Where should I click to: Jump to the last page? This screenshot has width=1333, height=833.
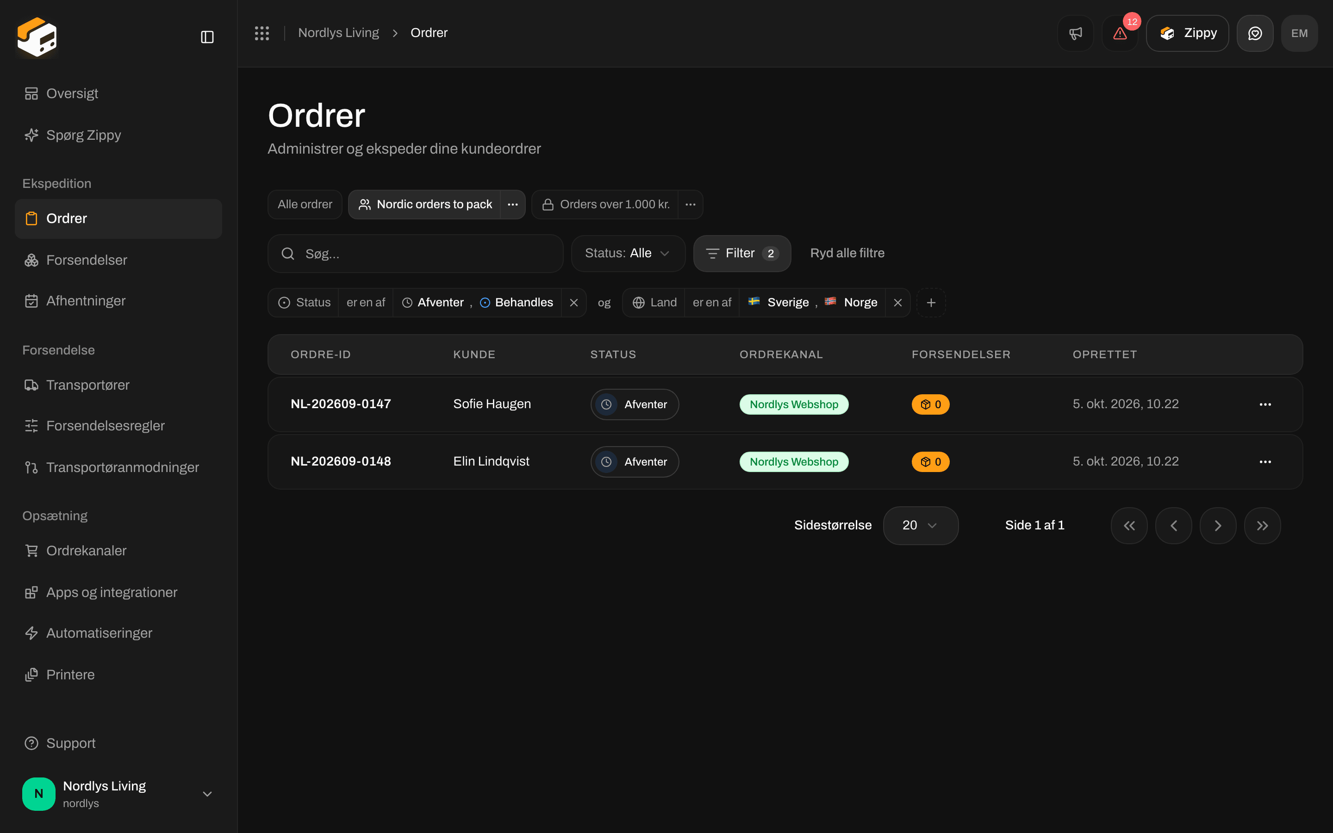[1263, 526]
